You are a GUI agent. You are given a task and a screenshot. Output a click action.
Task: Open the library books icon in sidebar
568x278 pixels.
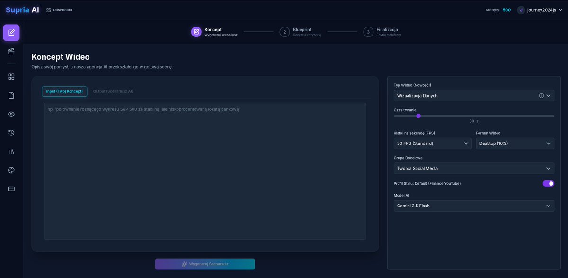[11, 152]
